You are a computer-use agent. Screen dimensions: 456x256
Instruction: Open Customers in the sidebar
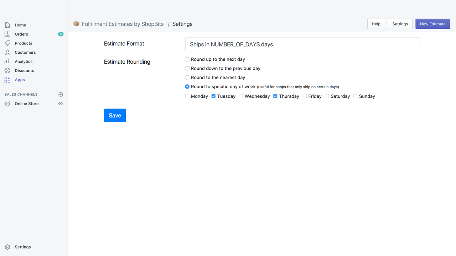(x=25, y=52)
